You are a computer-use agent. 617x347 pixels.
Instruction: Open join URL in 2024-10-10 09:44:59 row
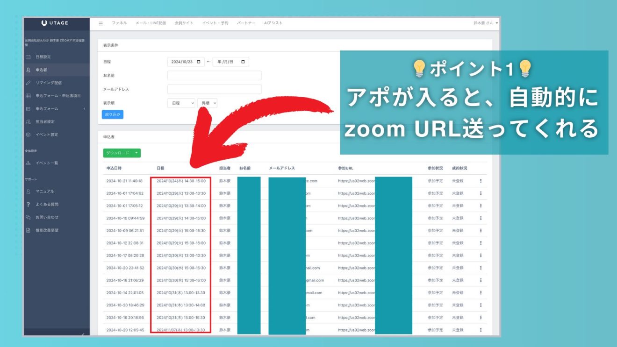(x=357, y=218)
